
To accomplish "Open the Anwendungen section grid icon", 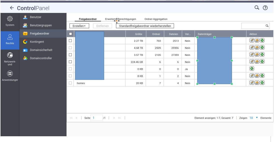I will point(10,74).
